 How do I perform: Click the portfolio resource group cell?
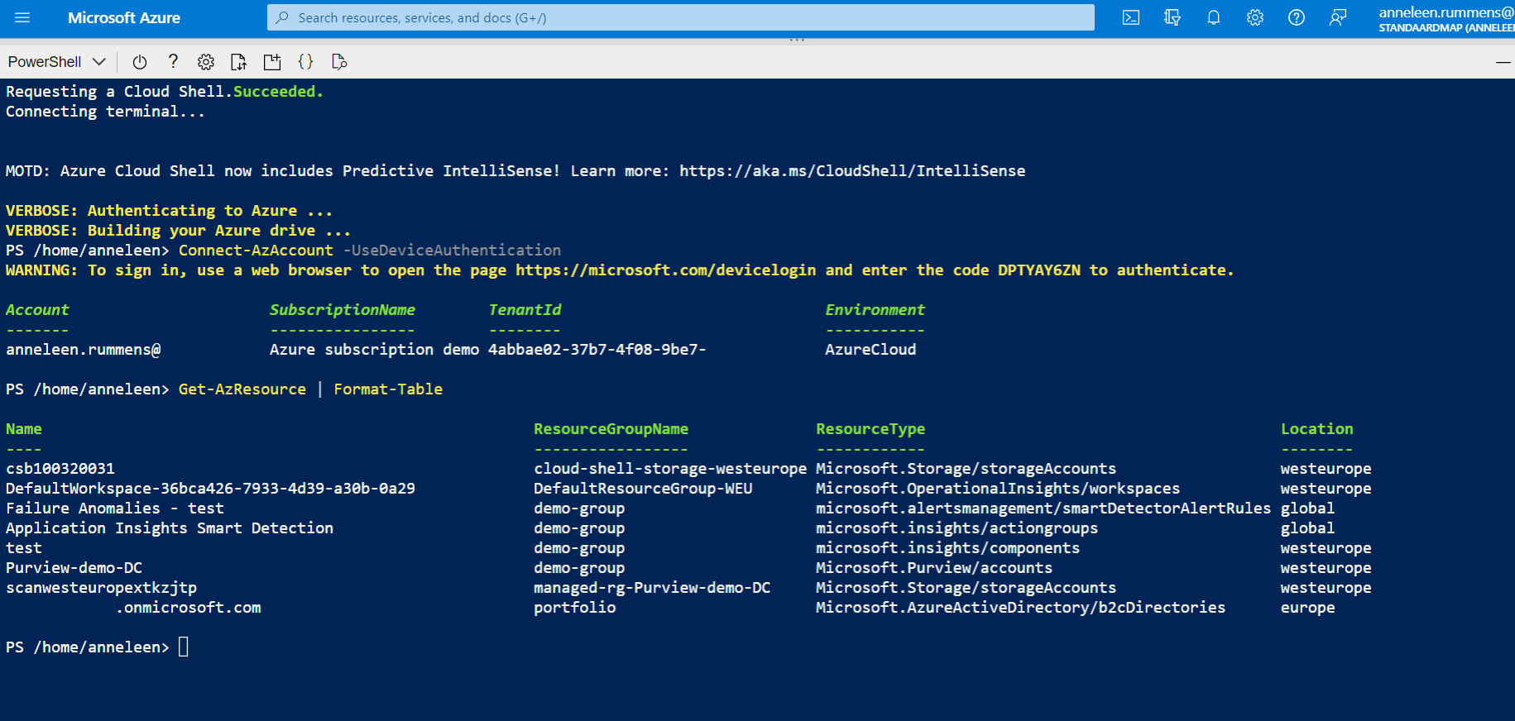pyautogui.click(x=575, y=608)
